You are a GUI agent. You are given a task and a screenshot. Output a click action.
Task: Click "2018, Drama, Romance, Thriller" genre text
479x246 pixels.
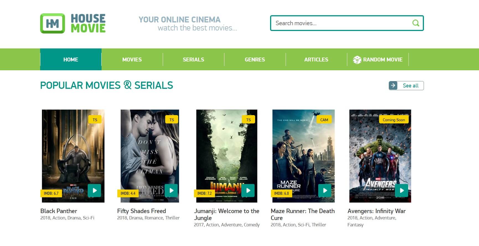tap(148, 218)
